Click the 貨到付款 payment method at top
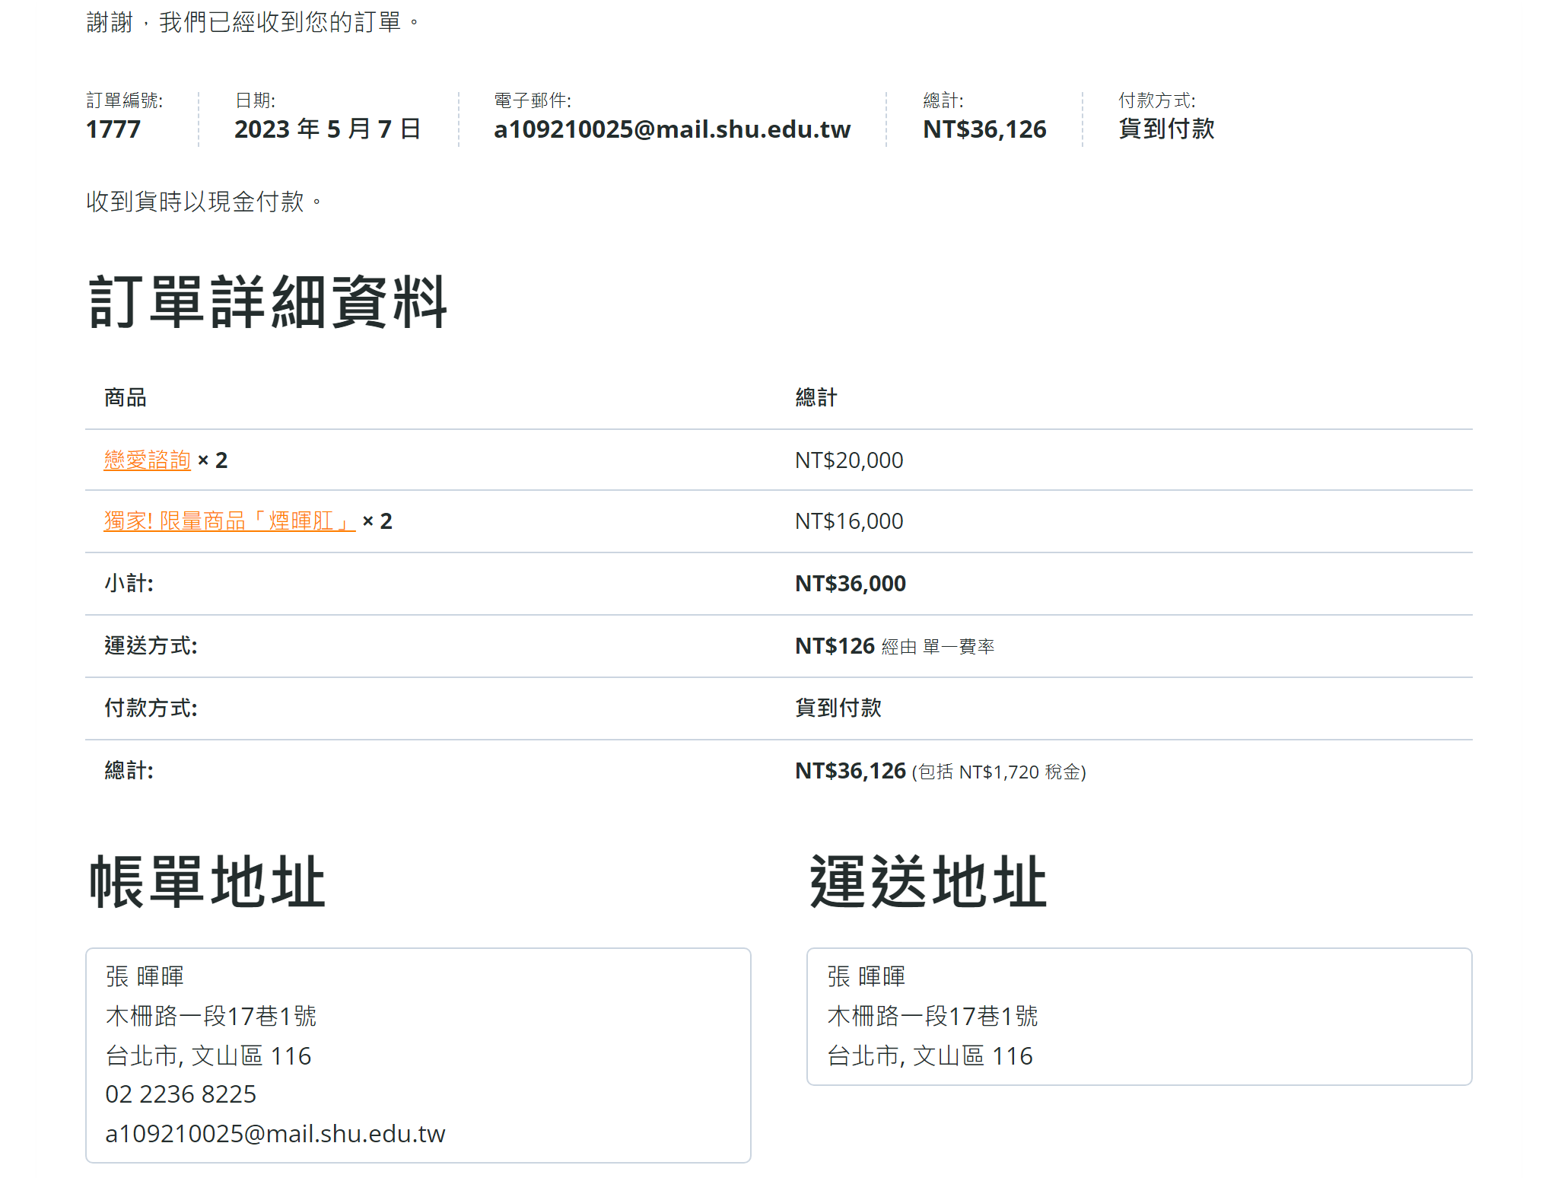The image size is (1558, 1178). pyautogui.click(x=1166, y=129)
